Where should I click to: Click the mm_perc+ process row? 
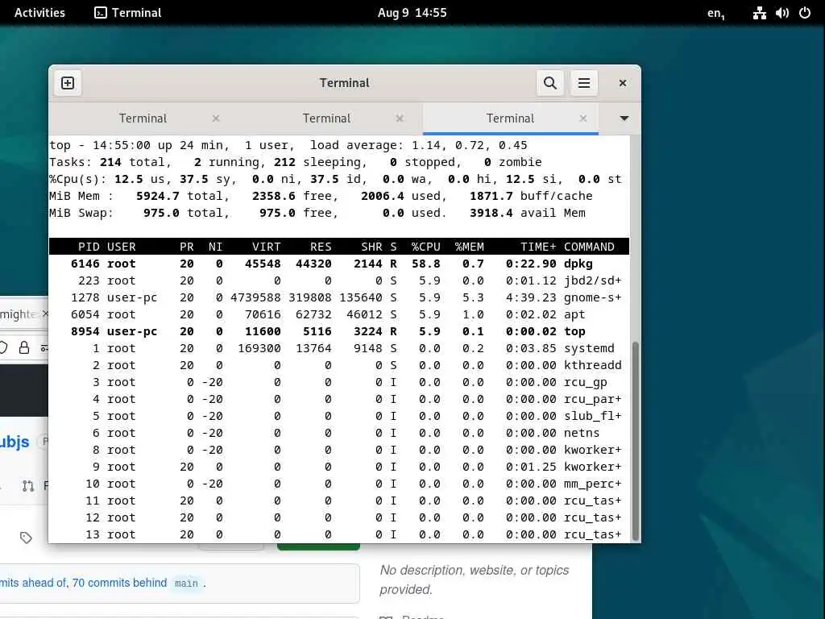339,484
